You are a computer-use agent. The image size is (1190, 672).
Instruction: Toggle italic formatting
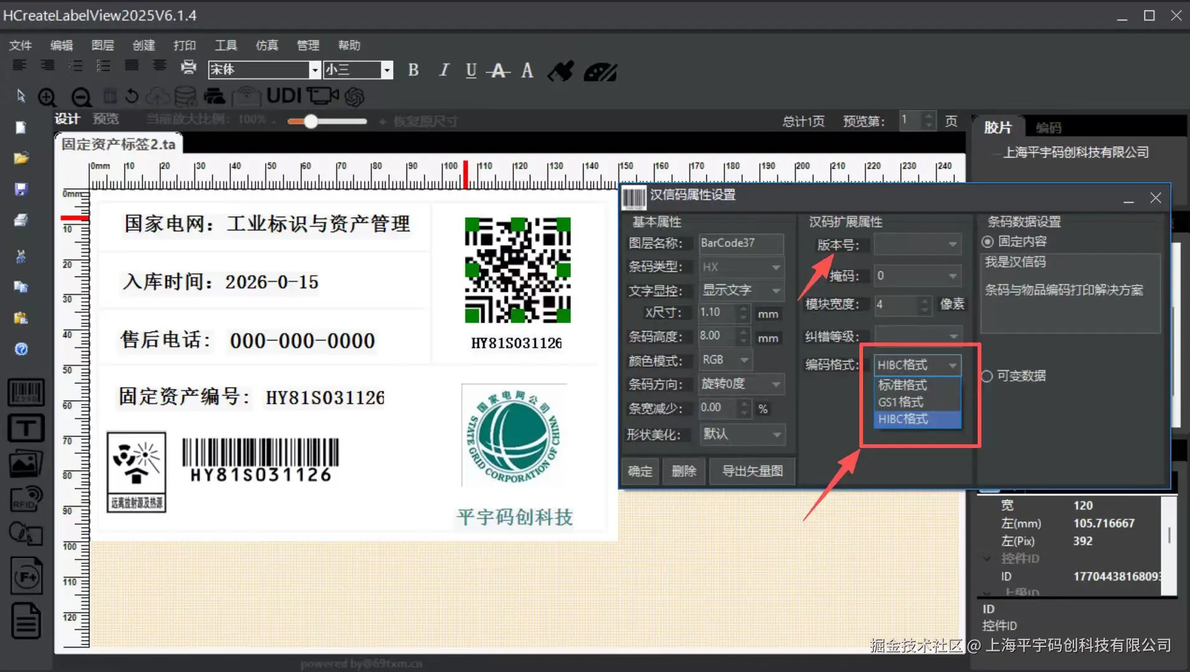[443, 70]
